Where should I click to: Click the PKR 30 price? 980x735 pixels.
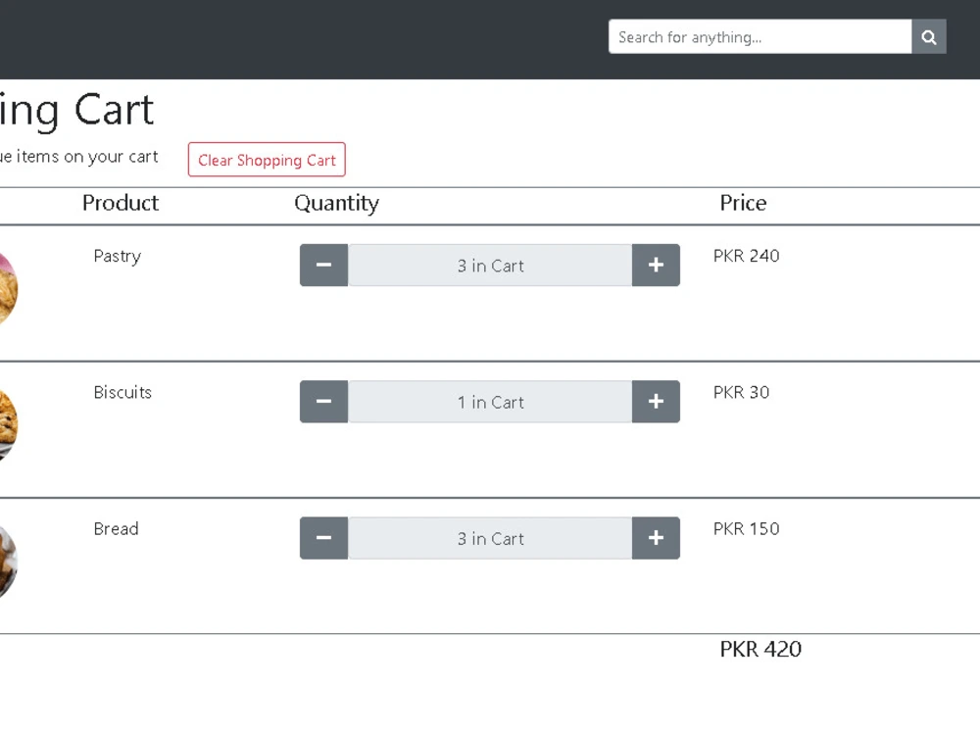pos(741,393)
